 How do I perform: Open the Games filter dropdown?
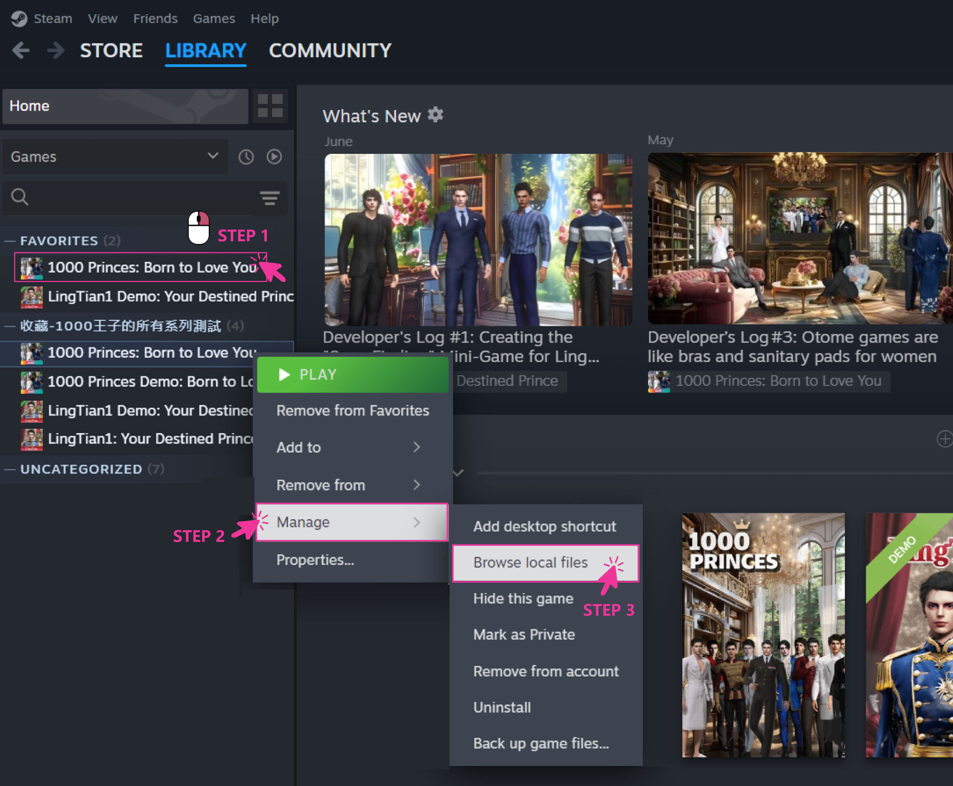115,157
